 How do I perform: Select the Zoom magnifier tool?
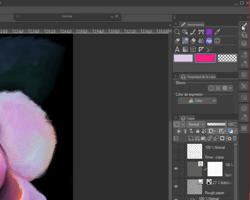[177, 32]
